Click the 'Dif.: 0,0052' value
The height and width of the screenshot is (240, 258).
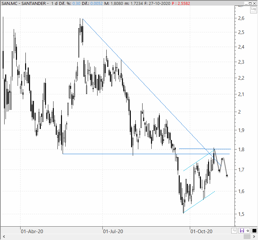[92, 3]
